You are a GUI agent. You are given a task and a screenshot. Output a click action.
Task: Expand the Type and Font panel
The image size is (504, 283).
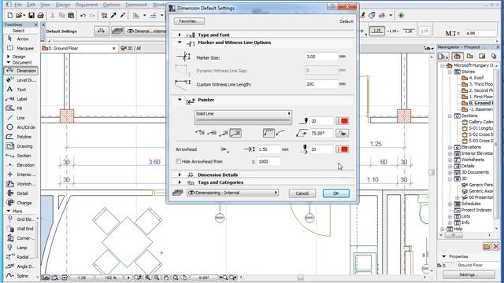click(180, 35)
